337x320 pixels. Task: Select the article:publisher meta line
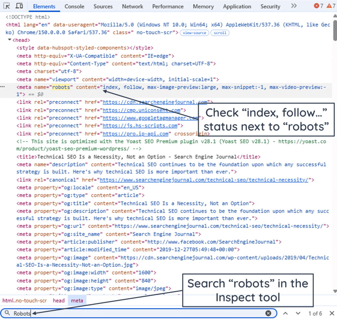[x=149, y=242]
